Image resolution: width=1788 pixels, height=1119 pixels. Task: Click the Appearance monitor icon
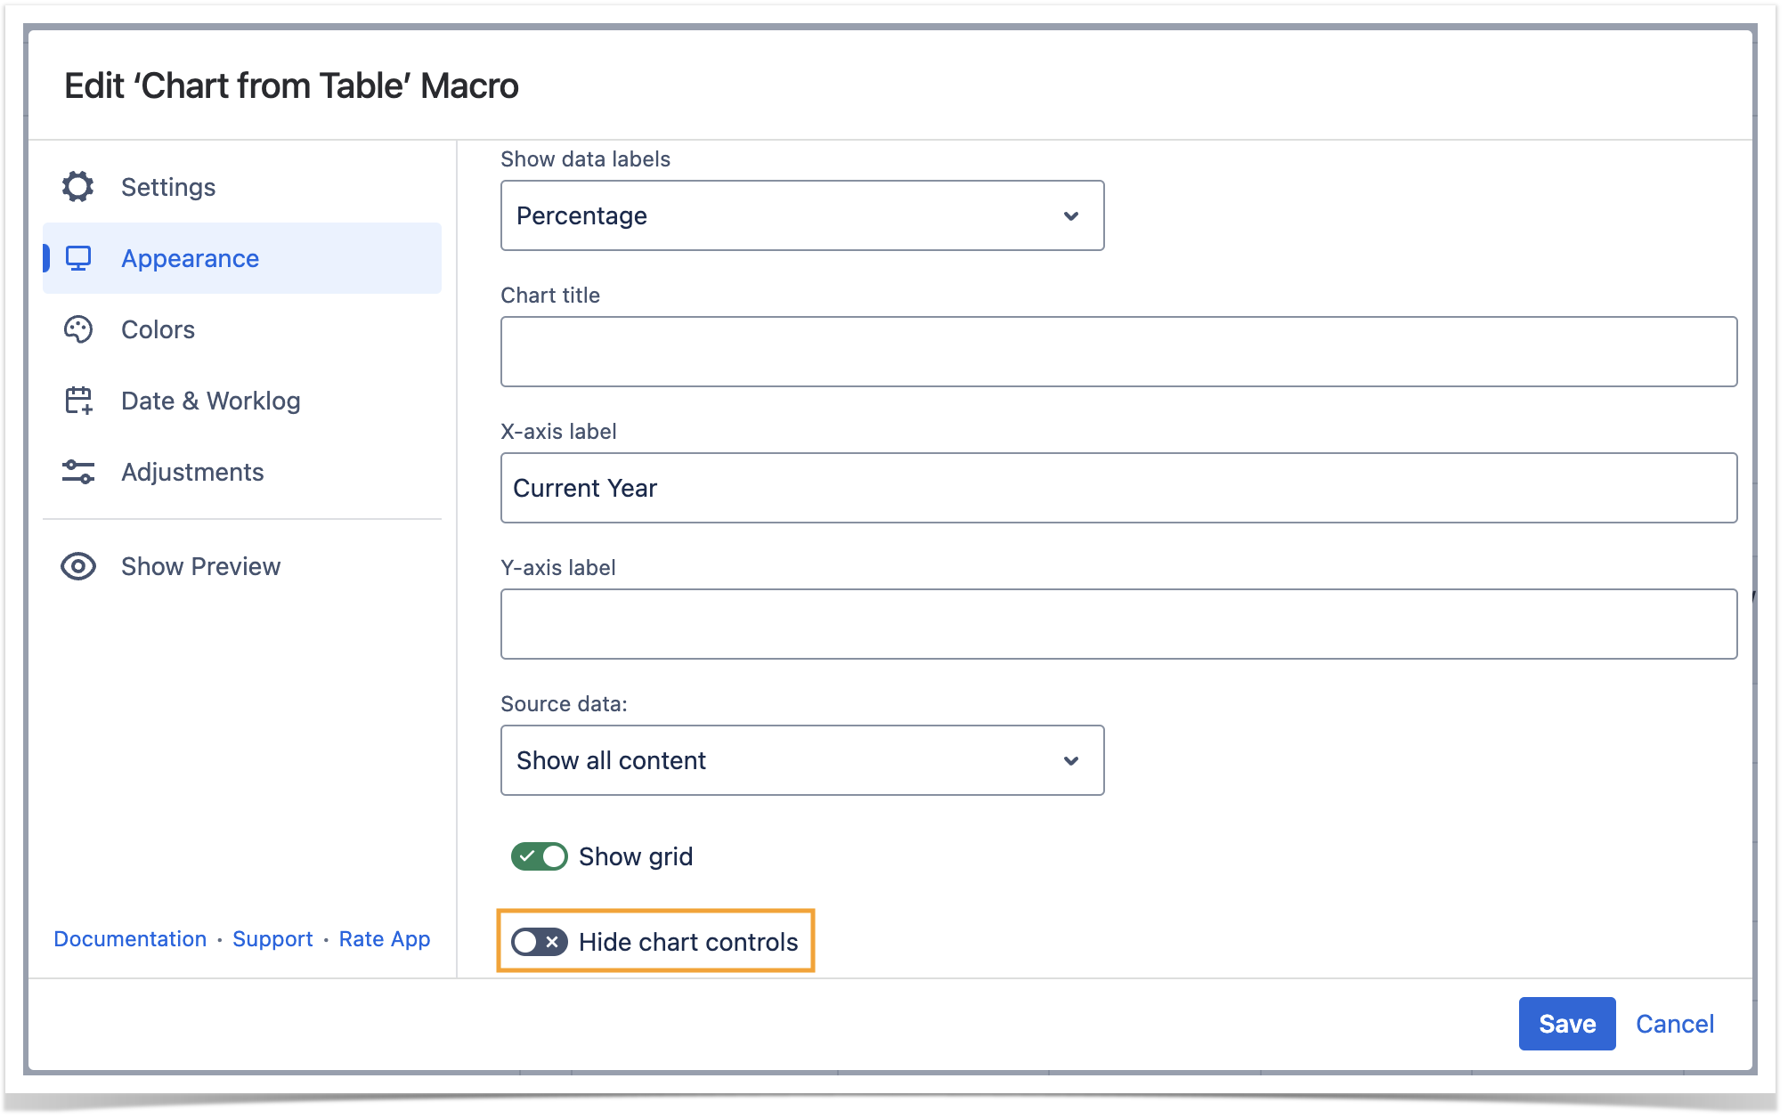[78, 258]
